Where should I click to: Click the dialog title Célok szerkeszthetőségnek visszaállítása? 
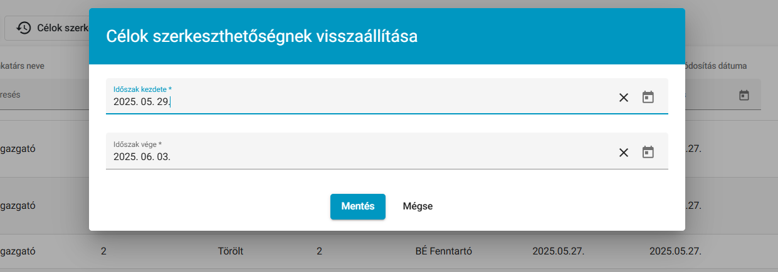[262, 36]
